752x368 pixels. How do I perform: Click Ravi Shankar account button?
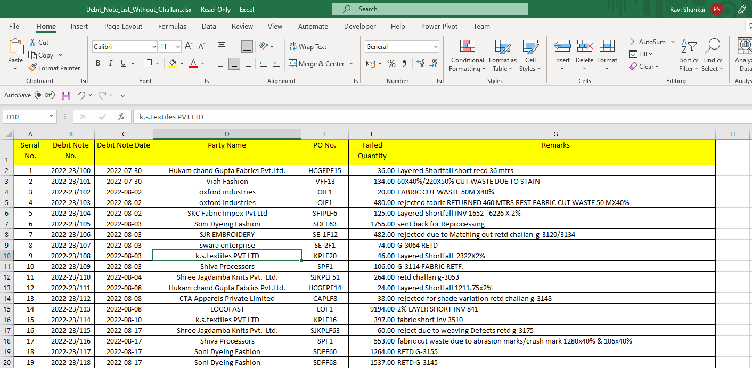point(696,9)
